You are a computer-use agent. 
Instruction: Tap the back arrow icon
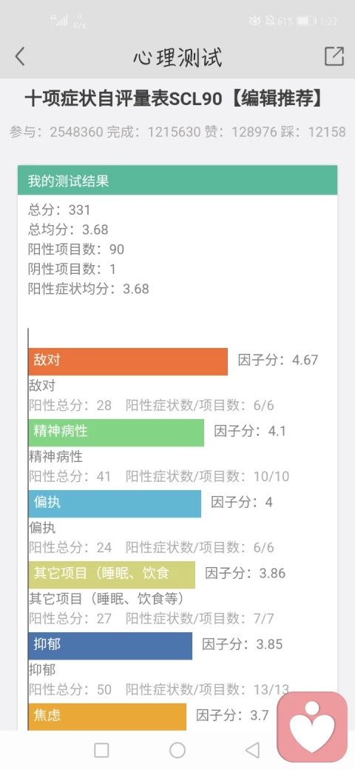(20, 56)
